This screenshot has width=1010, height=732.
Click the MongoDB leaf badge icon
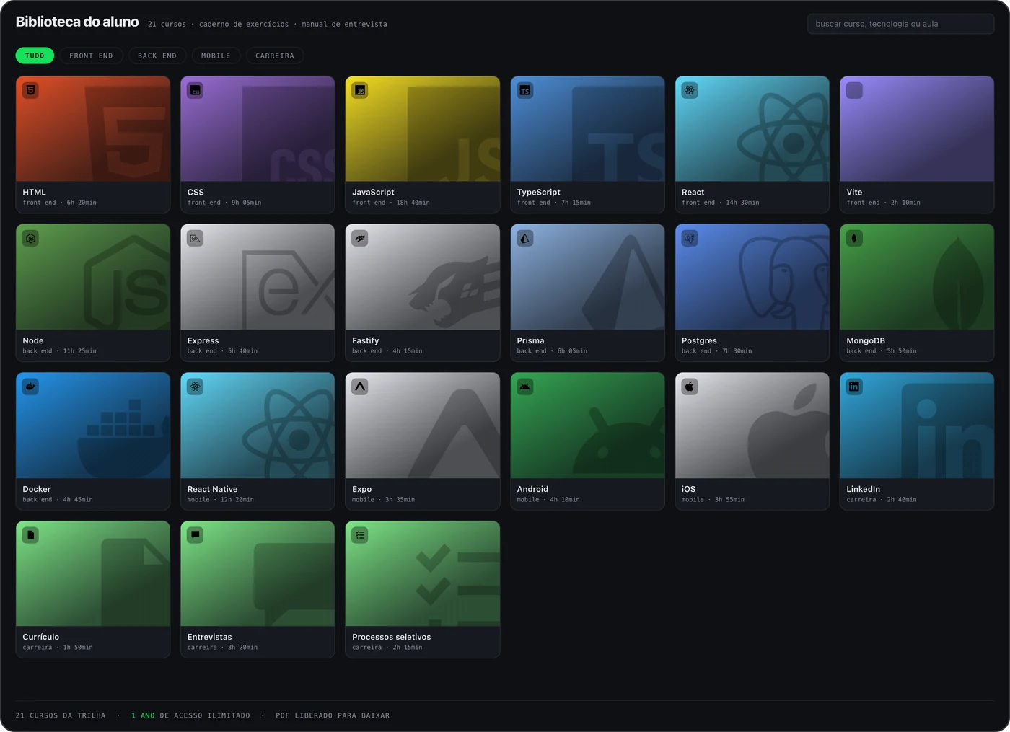pyautogui.click(x=854, y=238)
